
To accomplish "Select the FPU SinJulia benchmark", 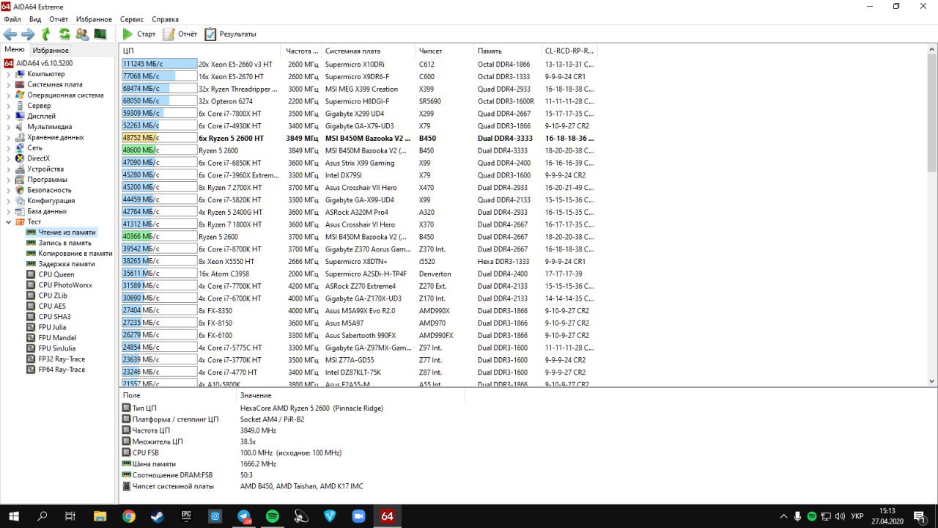I will 56,348.
